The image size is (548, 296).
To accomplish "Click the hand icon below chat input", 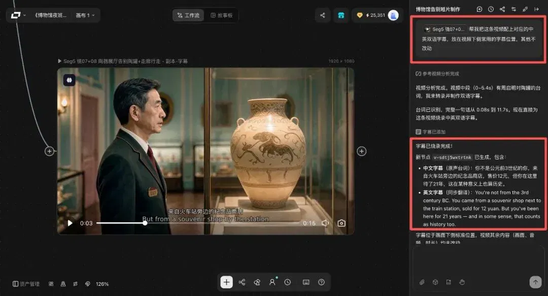I will pos(462,282).
